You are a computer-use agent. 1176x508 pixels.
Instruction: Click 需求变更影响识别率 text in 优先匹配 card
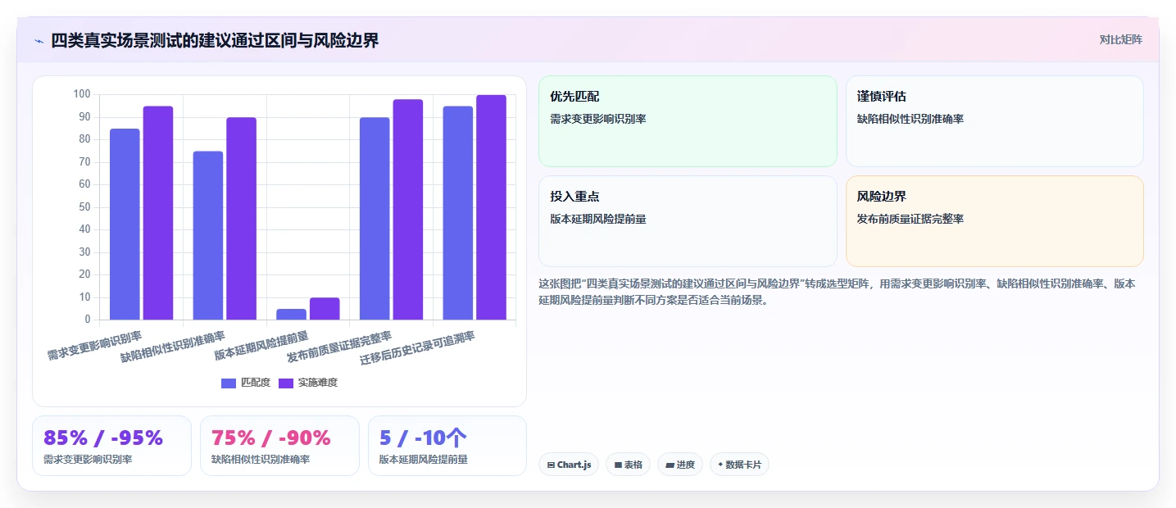598,119
